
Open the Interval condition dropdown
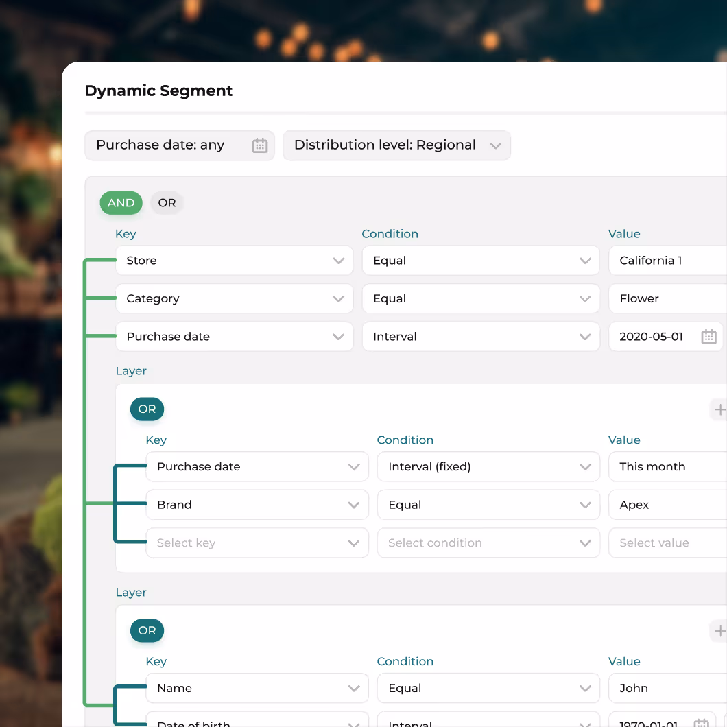pos(481,337)
